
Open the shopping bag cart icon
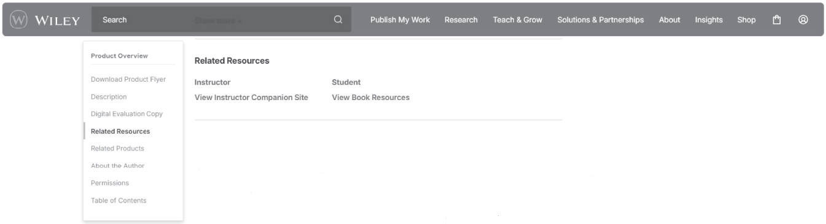click(x=777, y=20)
